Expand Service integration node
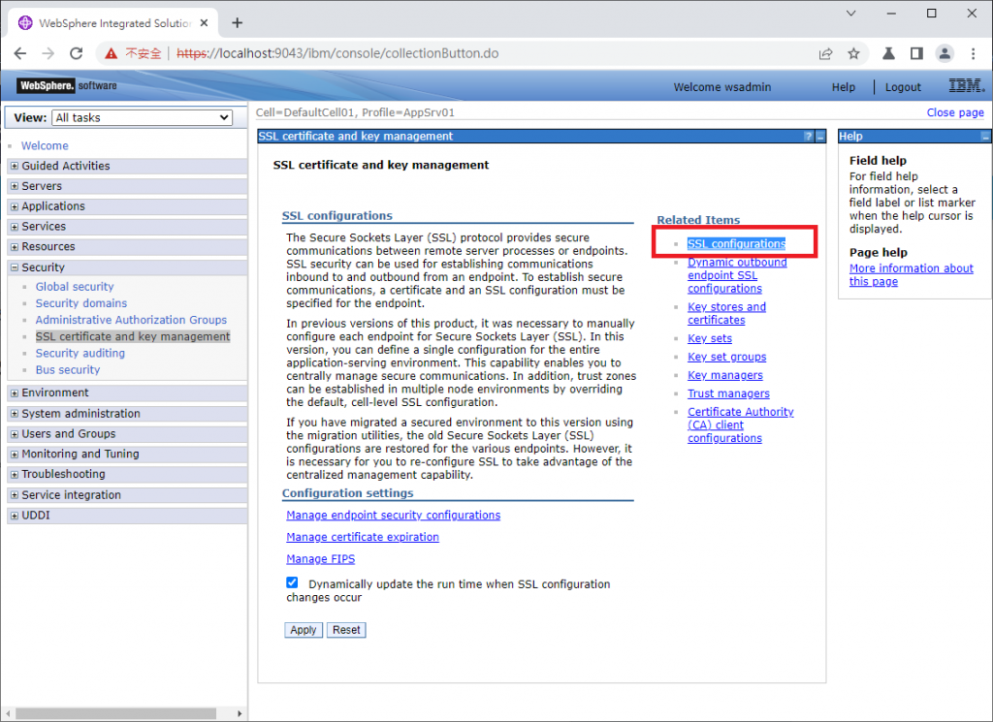 pos(15,495)
